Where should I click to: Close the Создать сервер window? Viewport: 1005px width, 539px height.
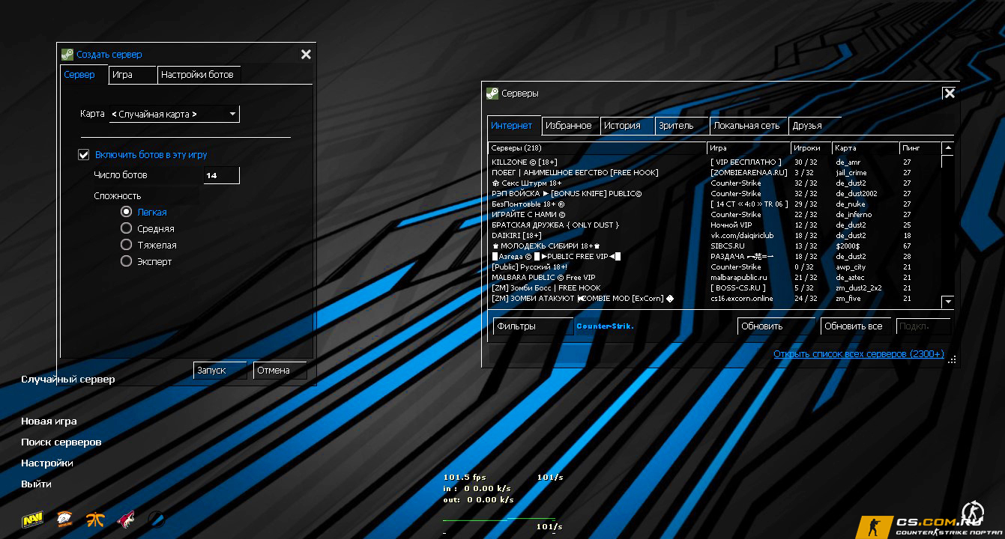306,54
